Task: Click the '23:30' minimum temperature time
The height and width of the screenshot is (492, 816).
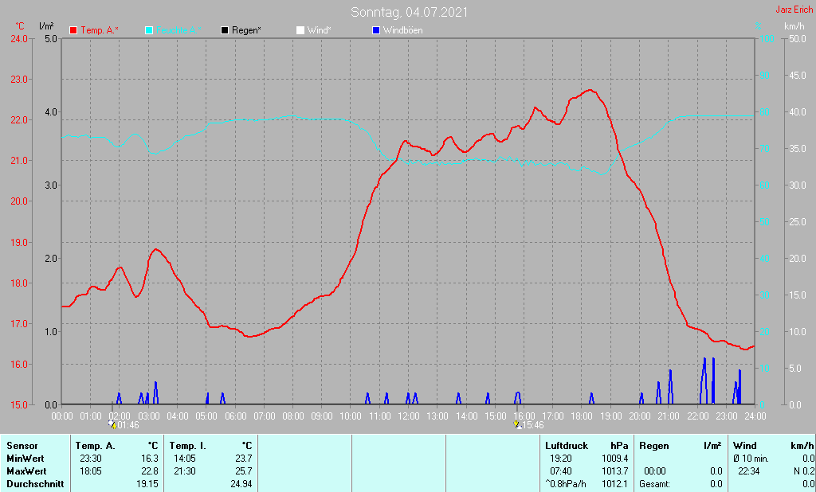Action: 91,459
